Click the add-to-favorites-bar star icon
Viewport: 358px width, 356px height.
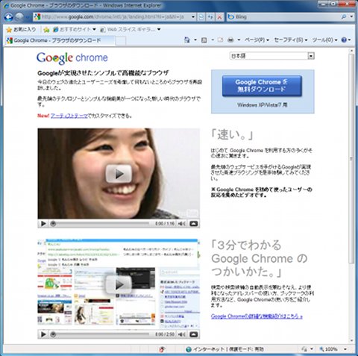pos(46,30)
